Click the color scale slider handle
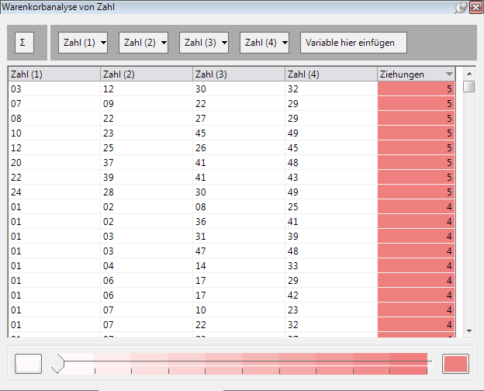 tap(57, 364)
